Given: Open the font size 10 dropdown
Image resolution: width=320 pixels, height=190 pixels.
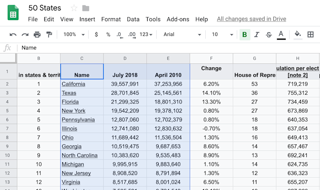Looking at the screenshot, I should pyautogui.click(x=222, y=34).
